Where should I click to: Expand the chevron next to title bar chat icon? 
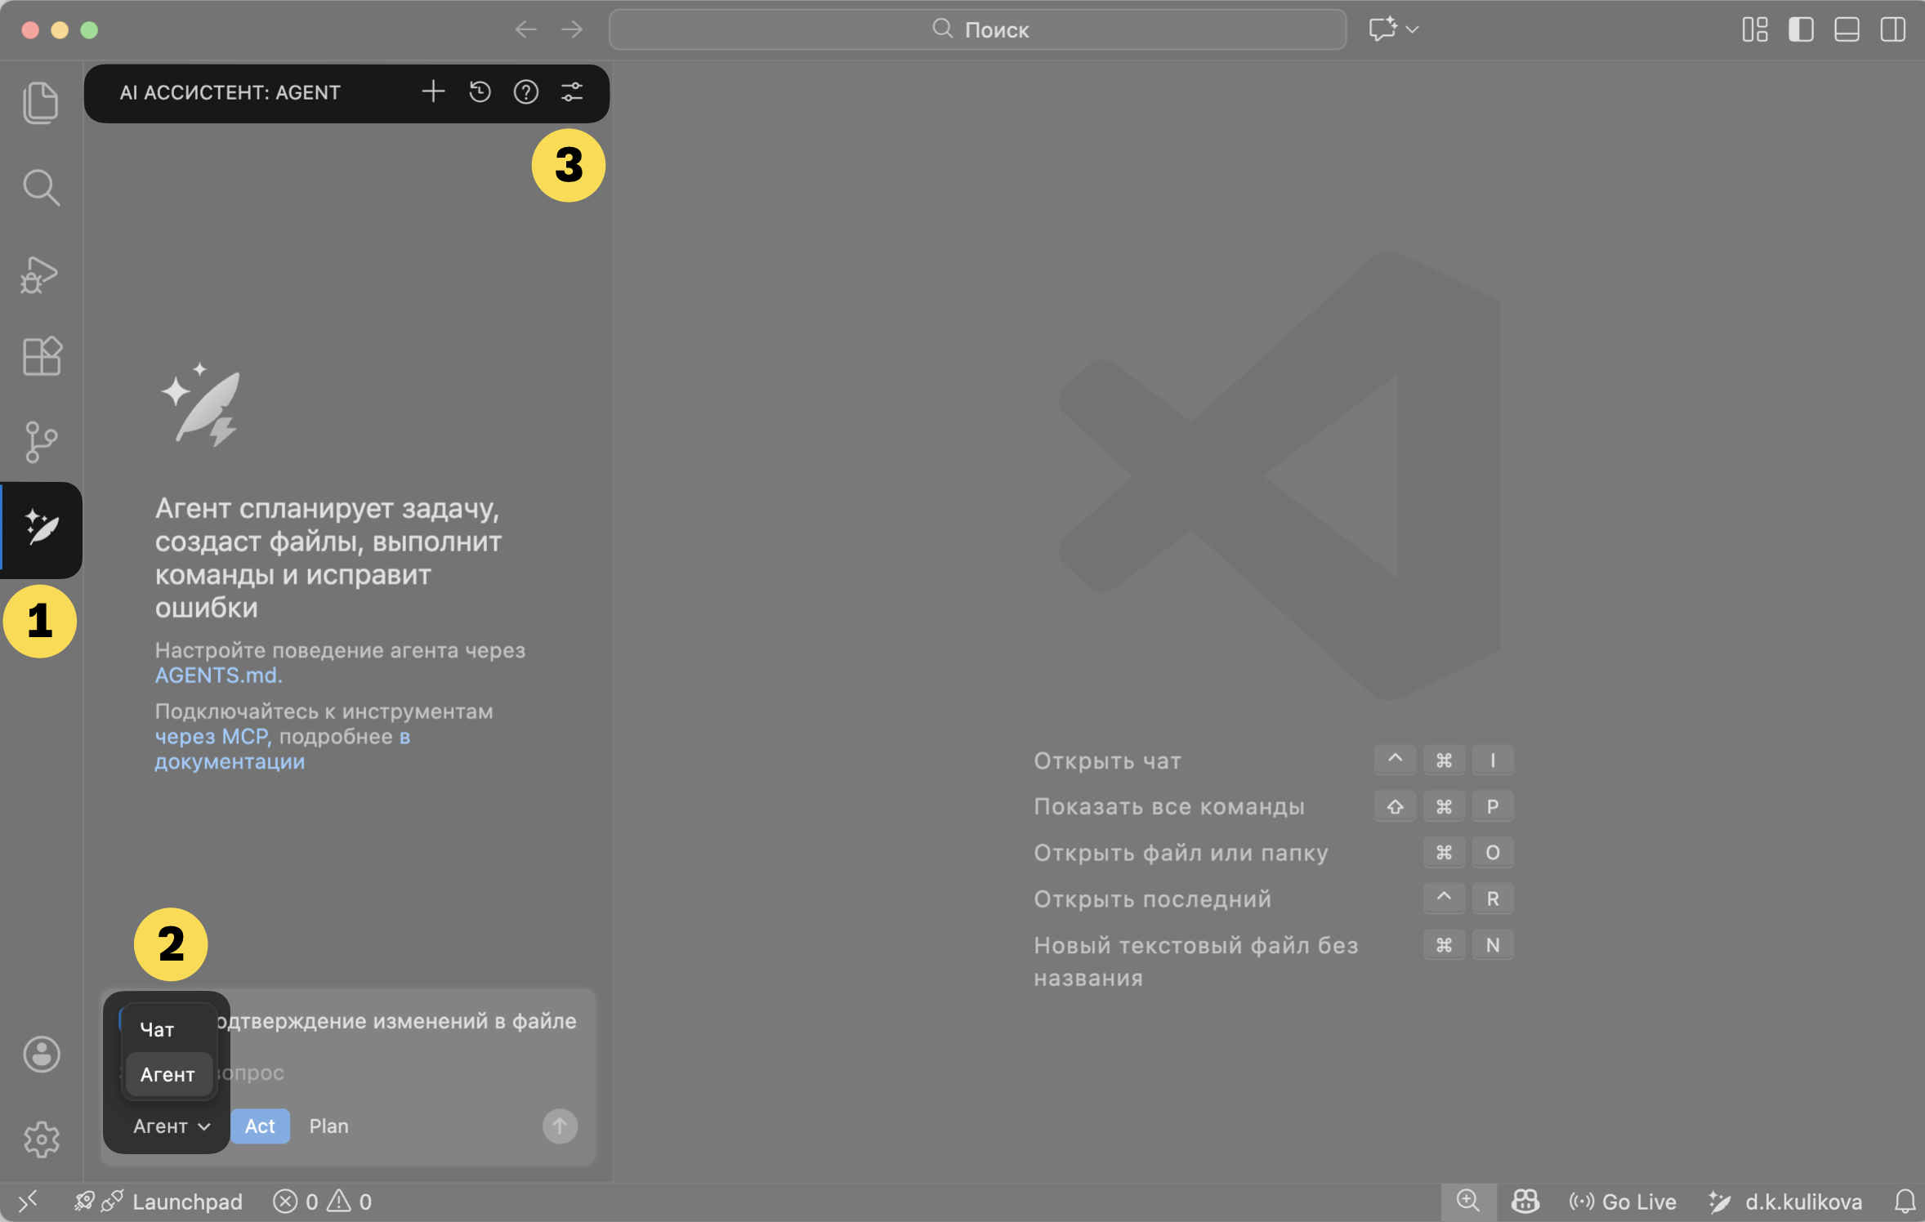(1412, 29)
